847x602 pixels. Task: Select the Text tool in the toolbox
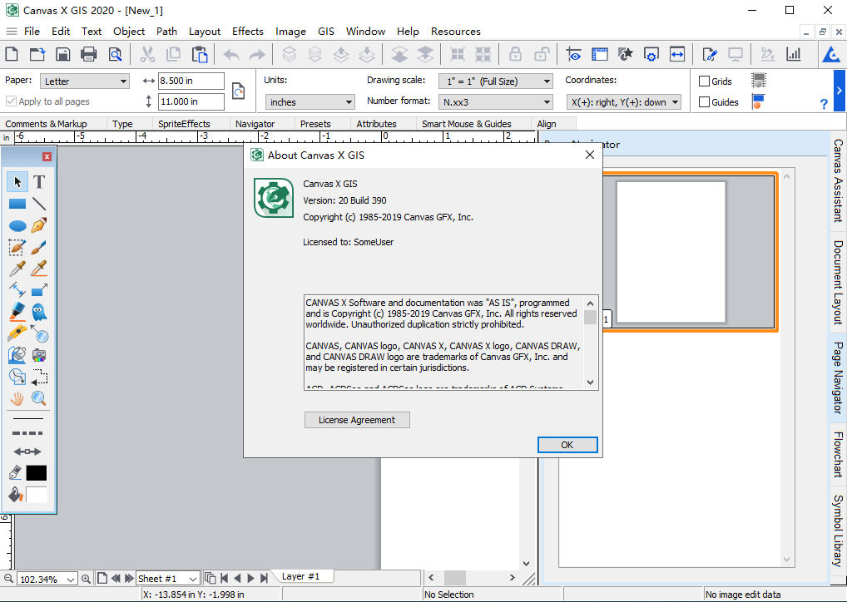pos(39,182)
